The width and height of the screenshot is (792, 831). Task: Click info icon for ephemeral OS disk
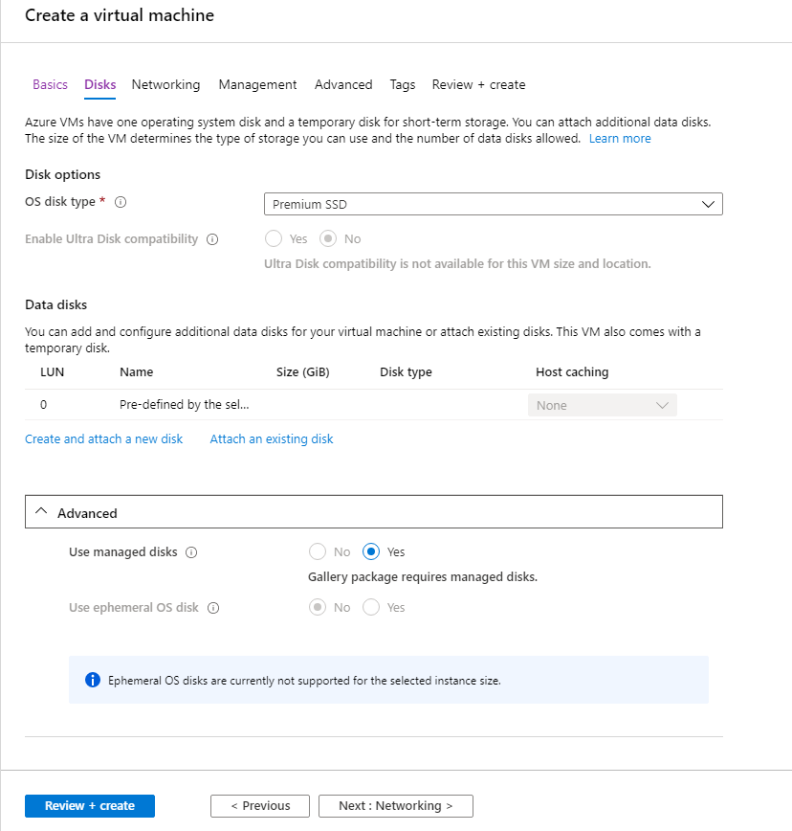point(213,608)
